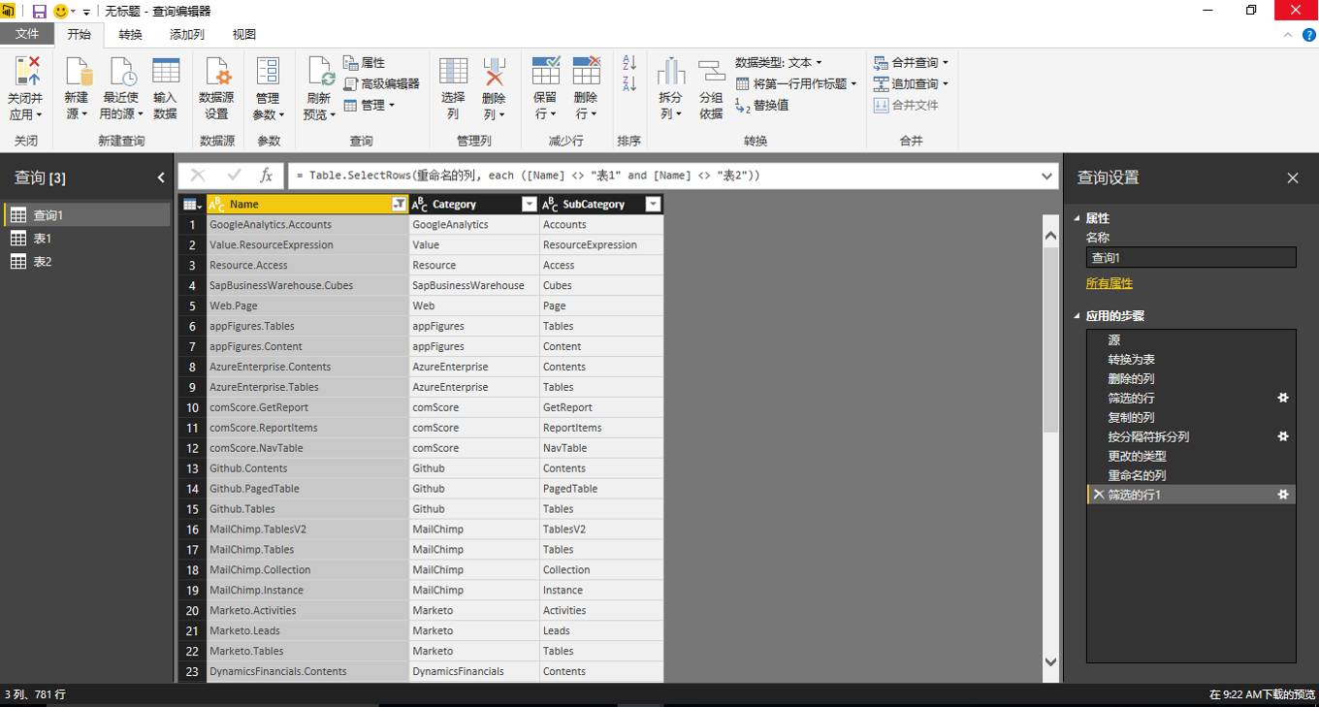Sort ascending with the A-Z icon
Screen dimensions: 1319x707
tap(629, 63)
